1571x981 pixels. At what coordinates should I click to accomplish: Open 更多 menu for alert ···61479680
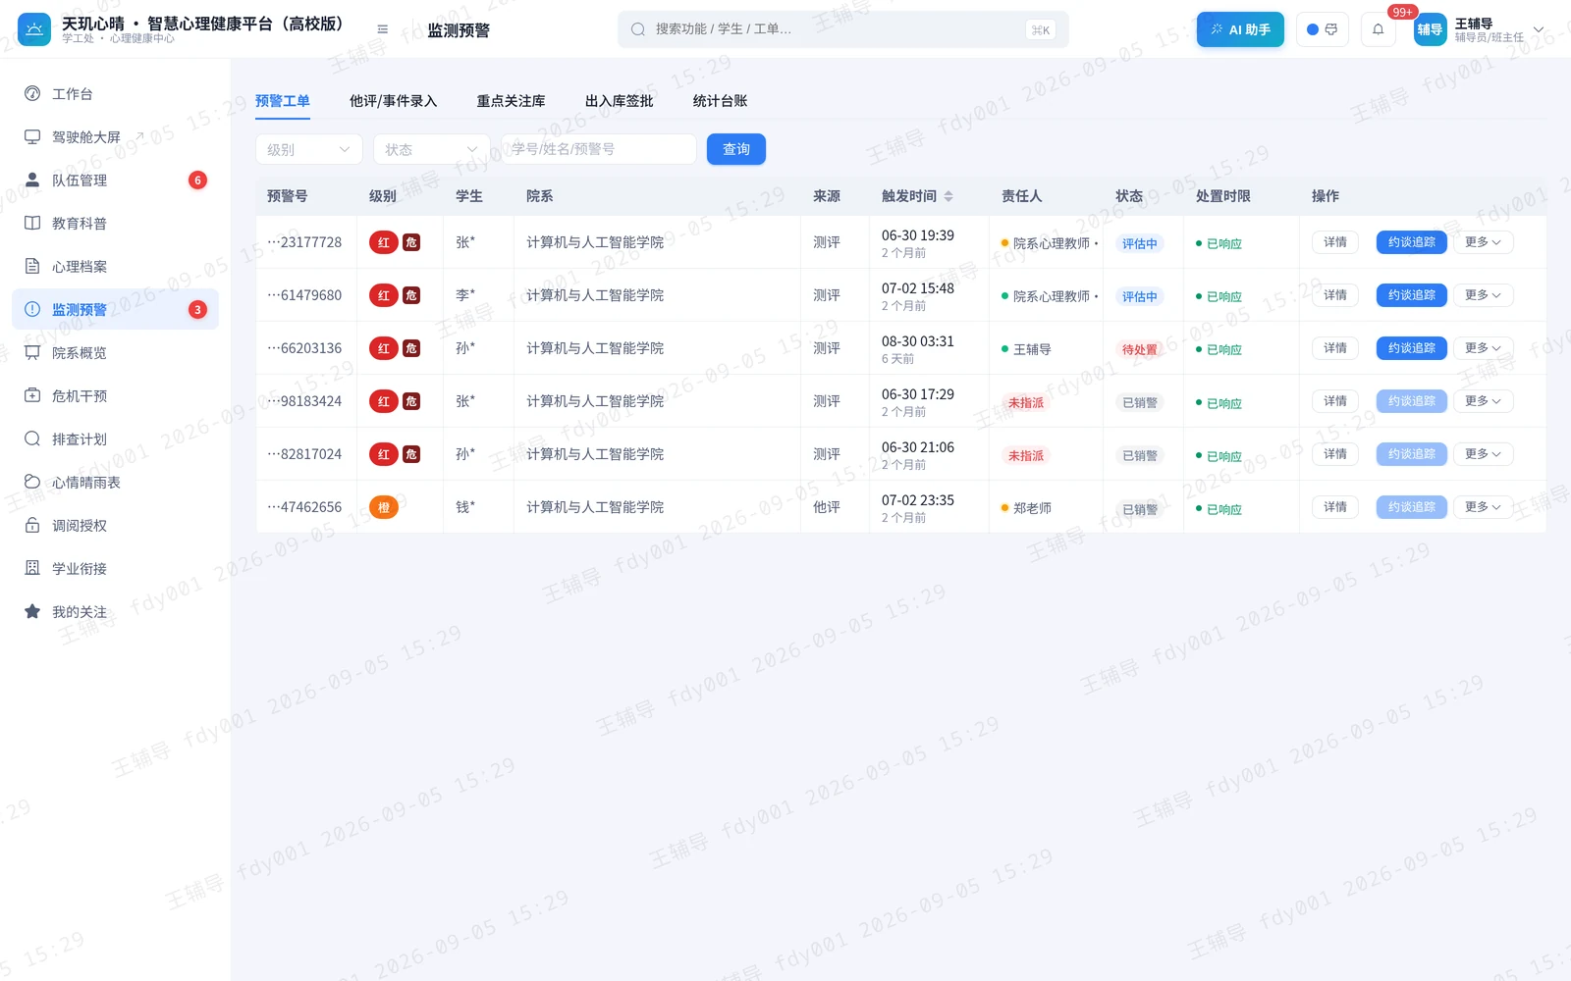point(1483,295)
